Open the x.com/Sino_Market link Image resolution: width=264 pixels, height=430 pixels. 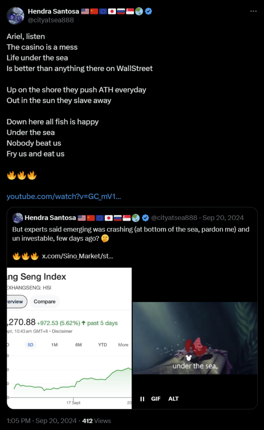coord(78,256)
